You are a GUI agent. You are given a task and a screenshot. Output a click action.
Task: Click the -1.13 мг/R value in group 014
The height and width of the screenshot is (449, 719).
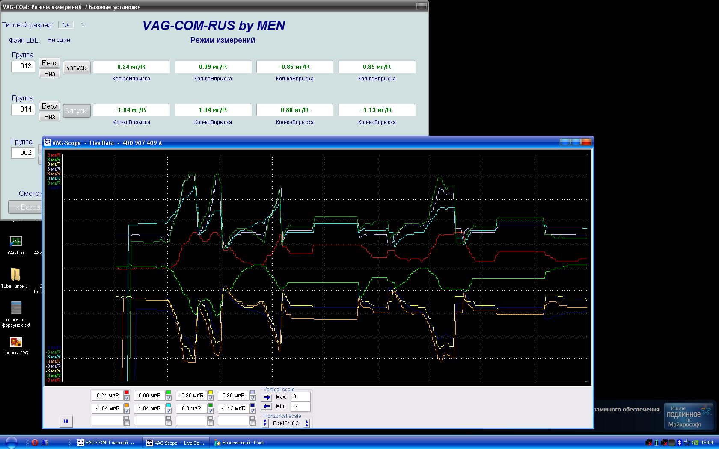pyautogui.click(x=377, y=110)
